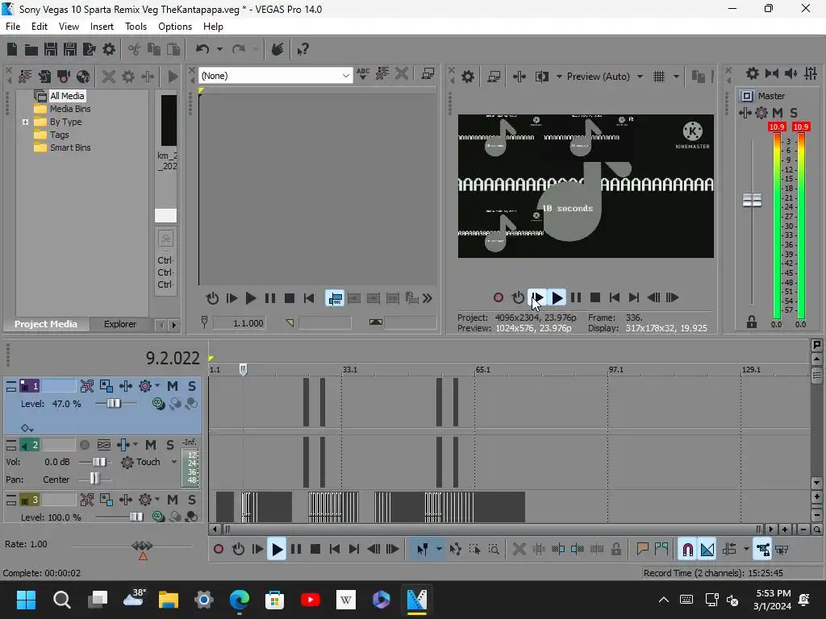Click Split Screen View icon in preview
Viewport: 826px width, 619px height.
[x=541, y=77]
